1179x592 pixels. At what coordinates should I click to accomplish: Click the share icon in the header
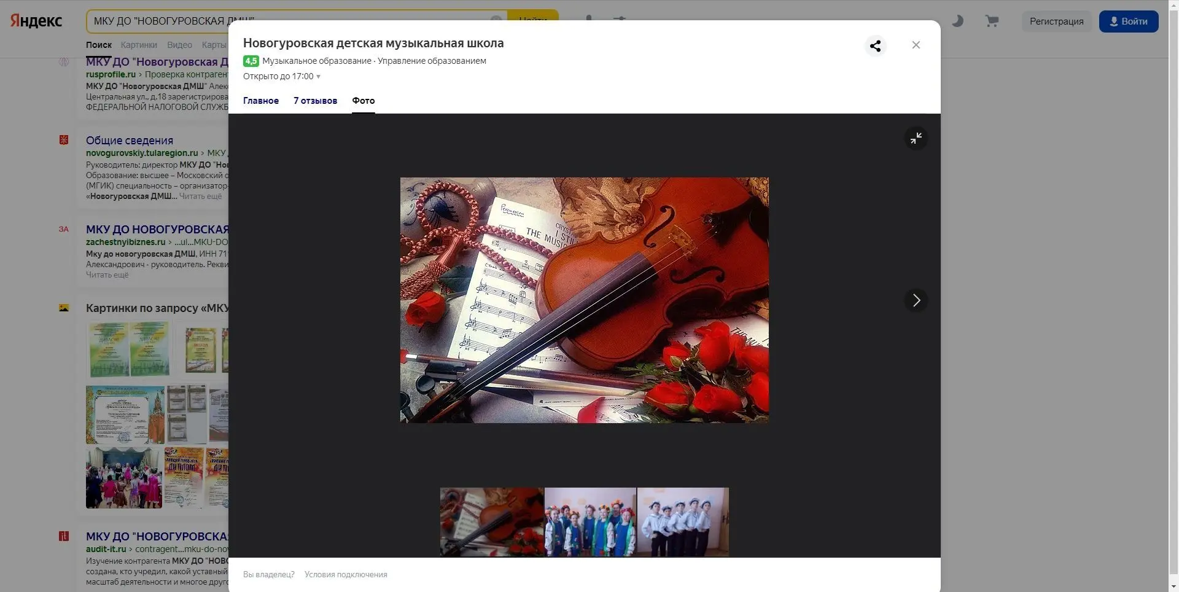pyautogui.click(x=875, y=45)
